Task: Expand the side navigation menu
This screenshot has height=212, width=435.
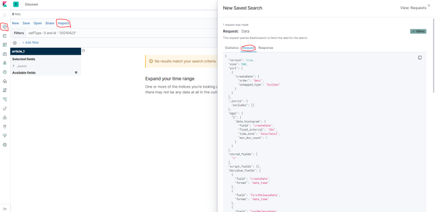Action: 5,209
